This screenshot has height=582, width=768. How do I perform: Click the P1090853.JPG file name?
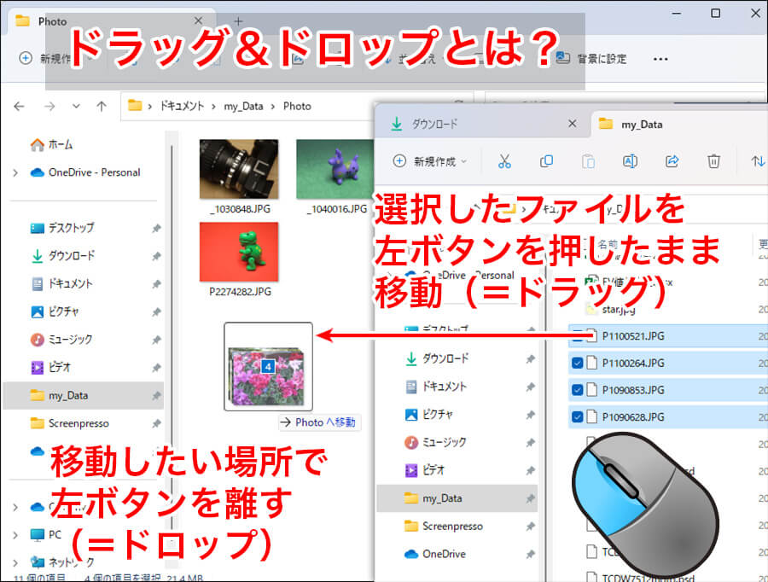tap(633, 390)
